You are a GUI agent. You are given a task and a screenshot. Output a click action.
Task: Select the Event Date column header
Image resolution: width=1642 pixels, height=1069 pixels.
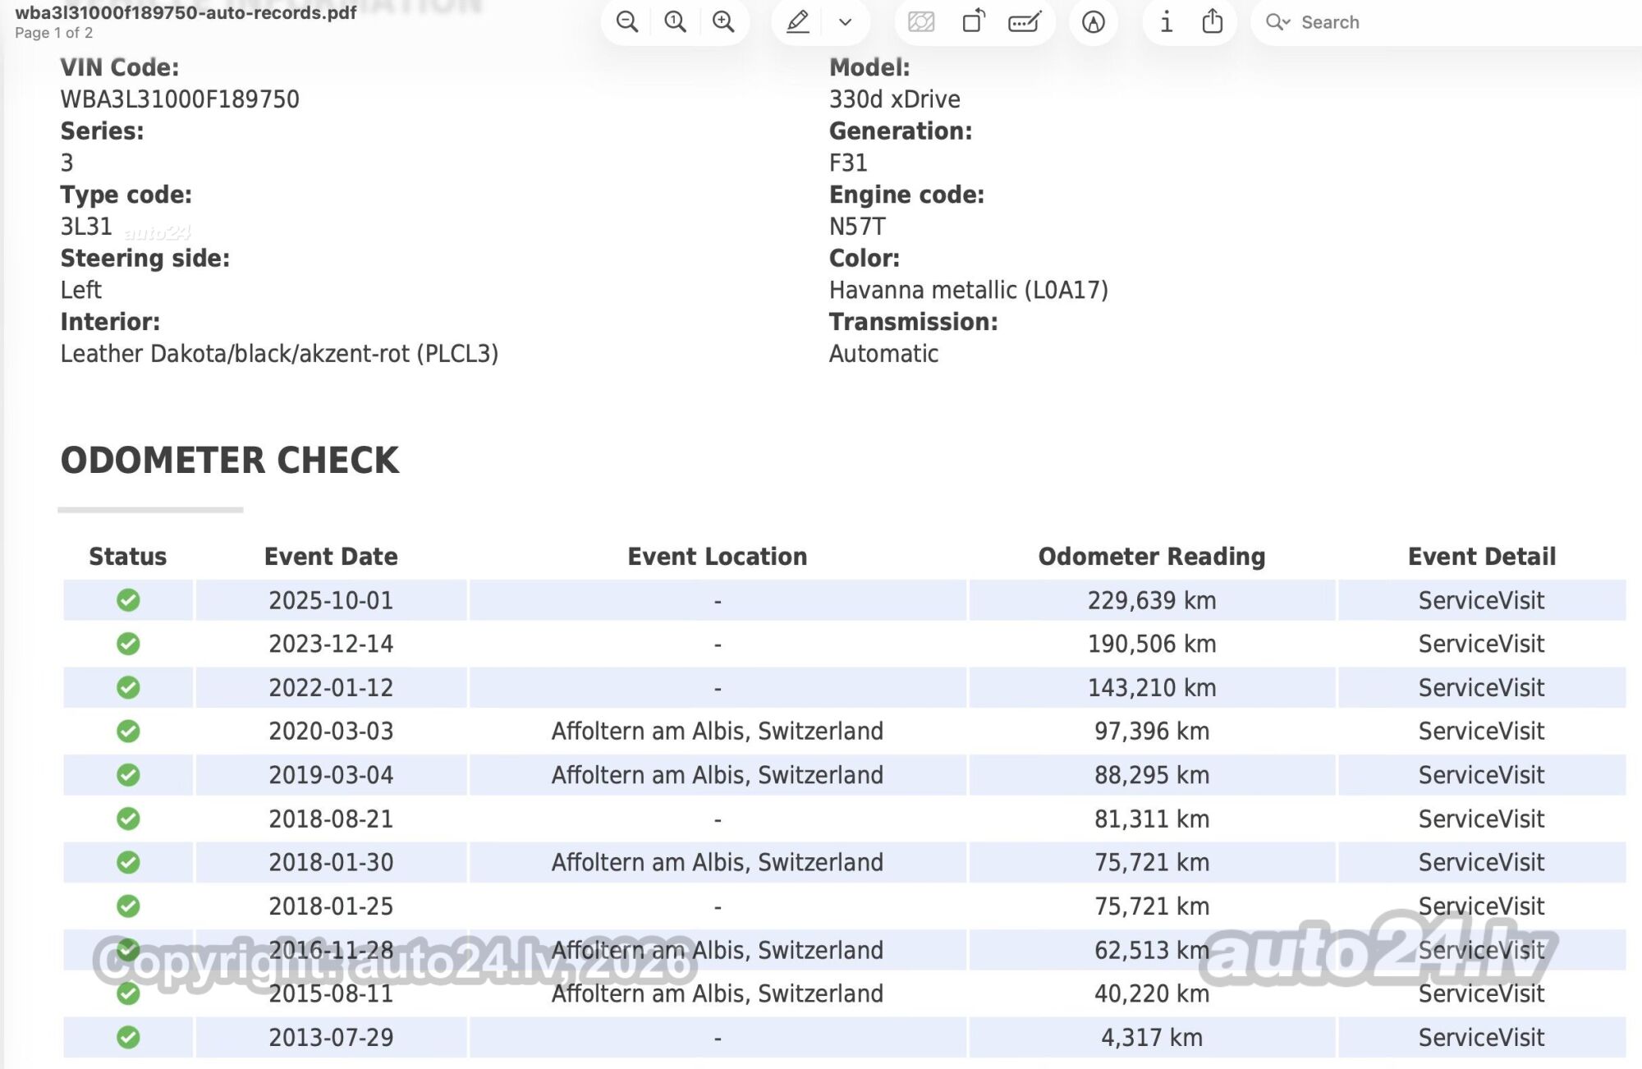tap(331, 557)
